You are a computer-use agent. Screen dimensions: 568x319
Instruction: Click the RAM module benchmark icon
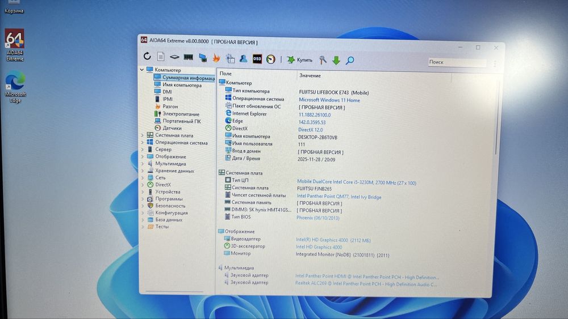tap(189, 57)
